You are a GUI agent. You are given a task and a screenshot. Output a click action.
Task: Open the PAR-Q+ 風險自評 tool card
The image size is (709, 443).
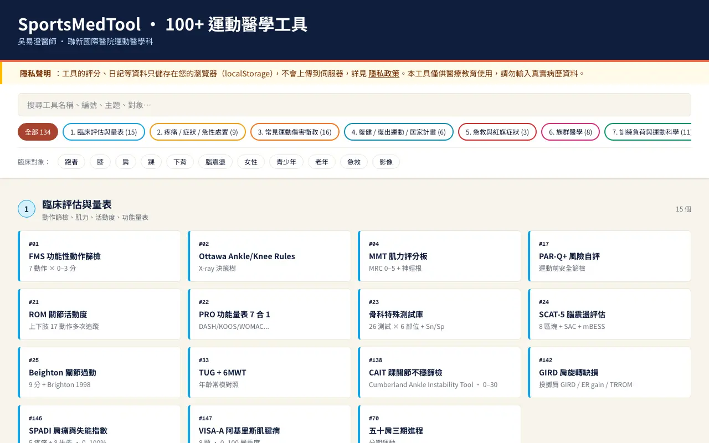610,256
